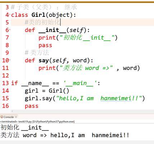154x144 pixels.
Task: Click '__init__' in the def line
Action: point(52,30)
